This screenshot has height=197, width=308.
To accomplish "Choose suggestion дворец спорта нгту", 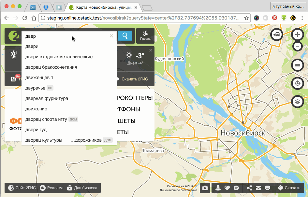I will point(69,119).
